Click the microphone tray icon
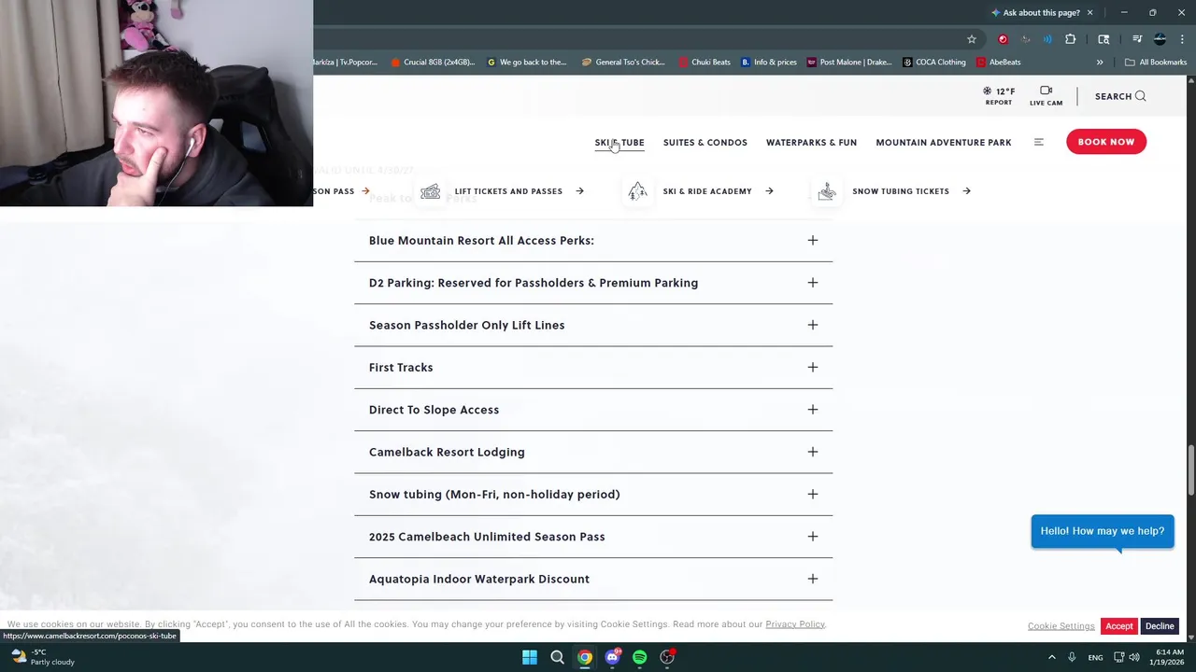 [1072, 657]
